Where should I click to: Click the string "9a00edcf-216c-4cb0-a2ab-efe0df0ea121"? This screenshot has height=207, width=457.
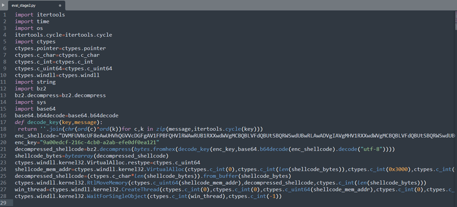click(100, 142)
